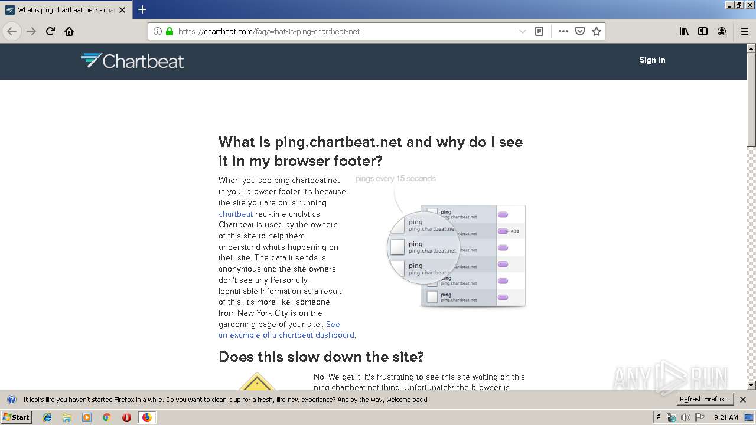Open media player from taskbar
This screenshot has width=756, height=425.
click(87, 417)
